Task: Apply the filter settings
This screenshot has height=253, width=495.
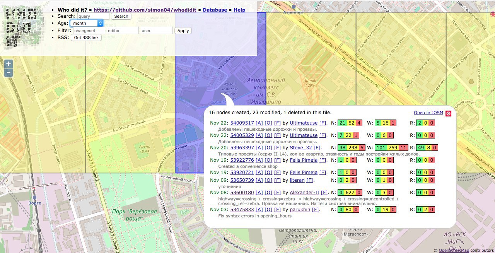Action: [x=183, y=31]
